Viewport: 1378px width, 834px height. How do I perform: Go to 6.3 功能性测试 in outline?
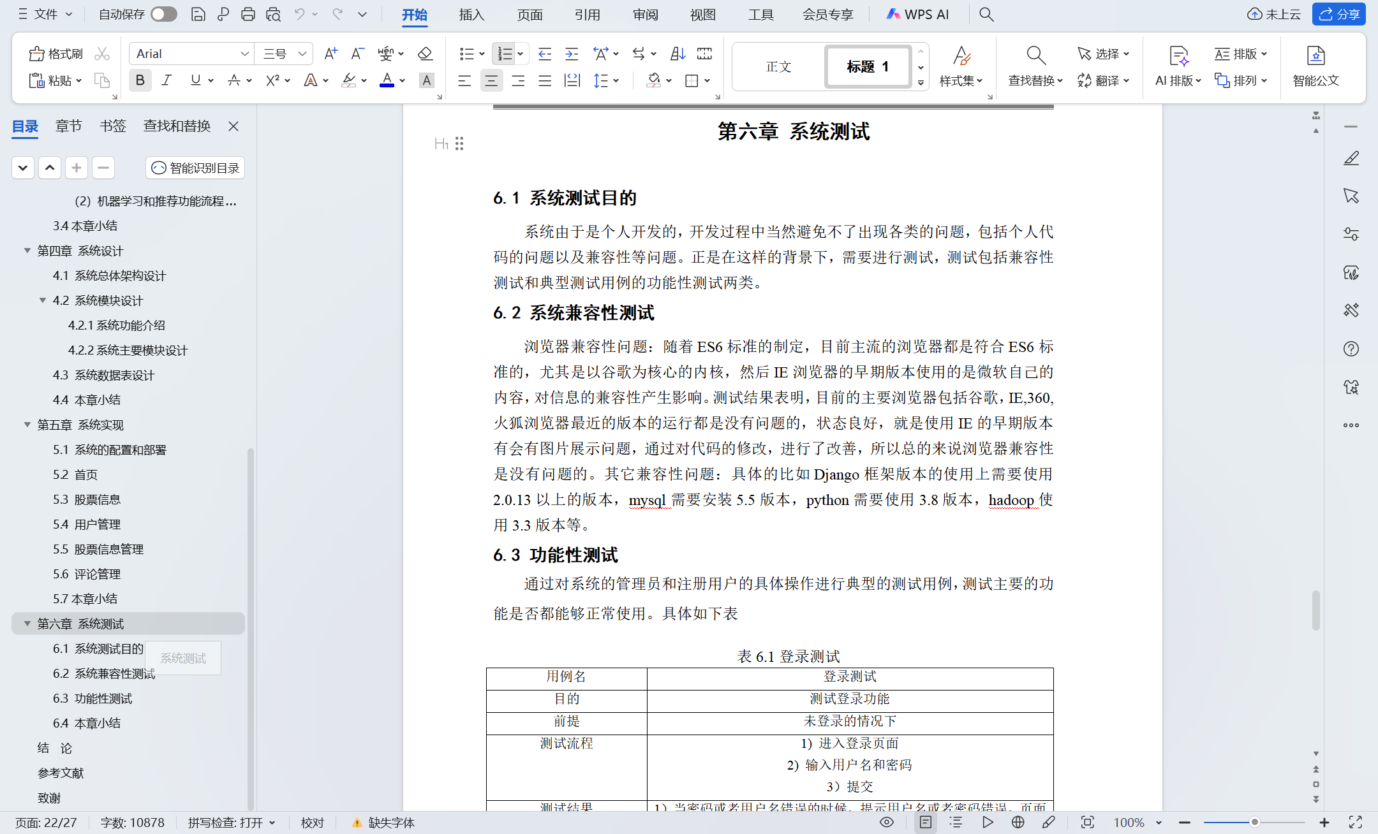(x=93, y=698)
